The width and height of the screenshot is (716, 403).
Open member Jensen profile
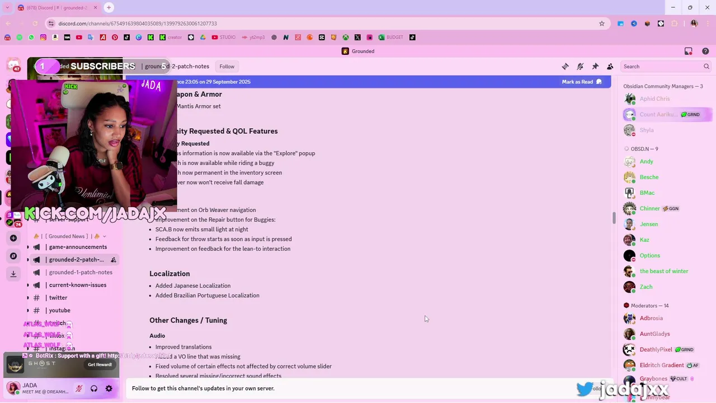tap(667, 224)
